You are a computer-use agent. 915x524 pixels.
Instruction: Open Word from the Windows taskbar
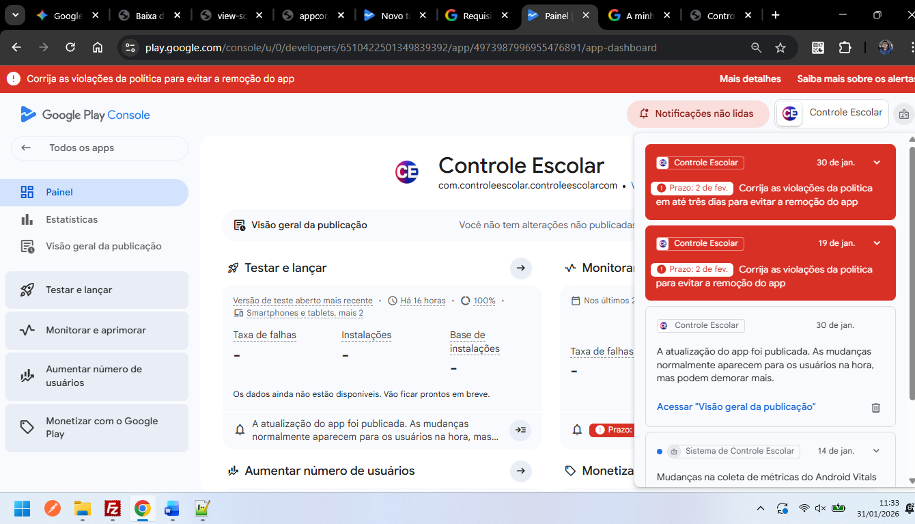[171, 508]
